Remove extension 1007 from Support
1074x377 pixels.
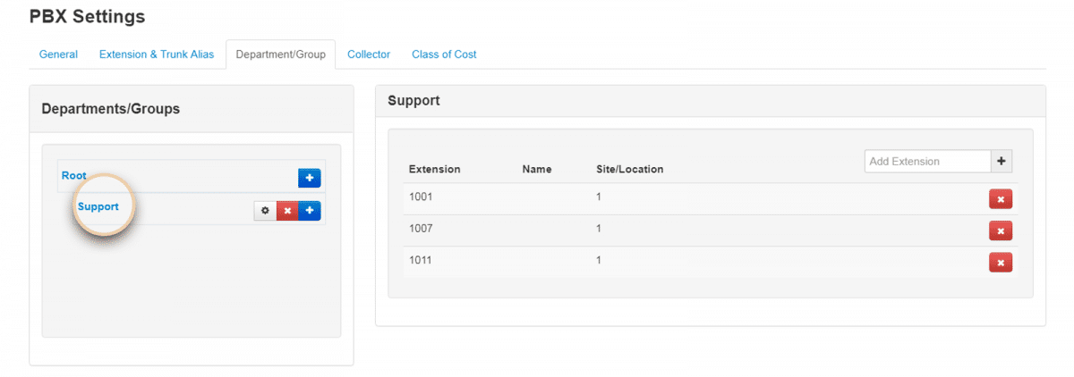tap(1000, 231)
